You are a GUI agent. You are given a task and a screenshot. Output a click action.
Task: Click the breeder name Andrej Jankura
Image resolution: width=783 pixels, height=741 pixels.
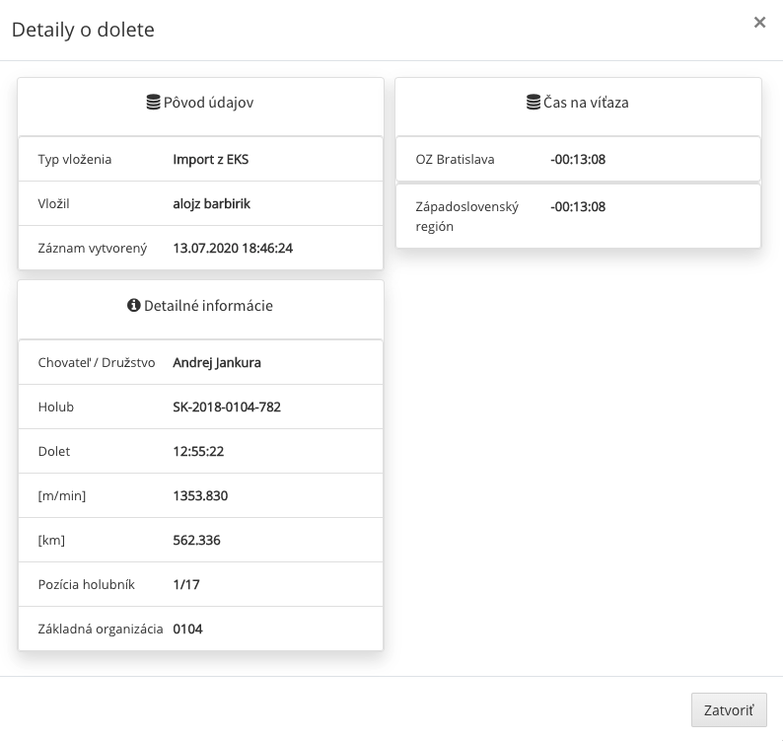(x=217, y=363)
